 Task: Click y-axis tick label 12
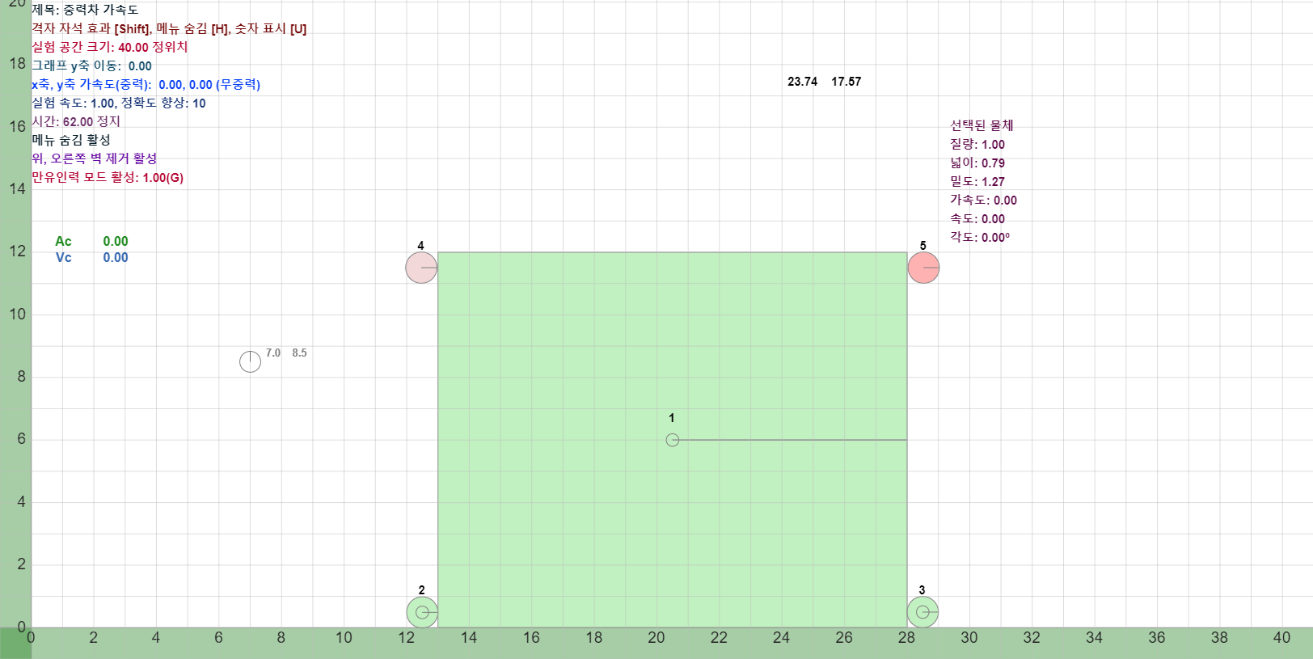[18, 251]
